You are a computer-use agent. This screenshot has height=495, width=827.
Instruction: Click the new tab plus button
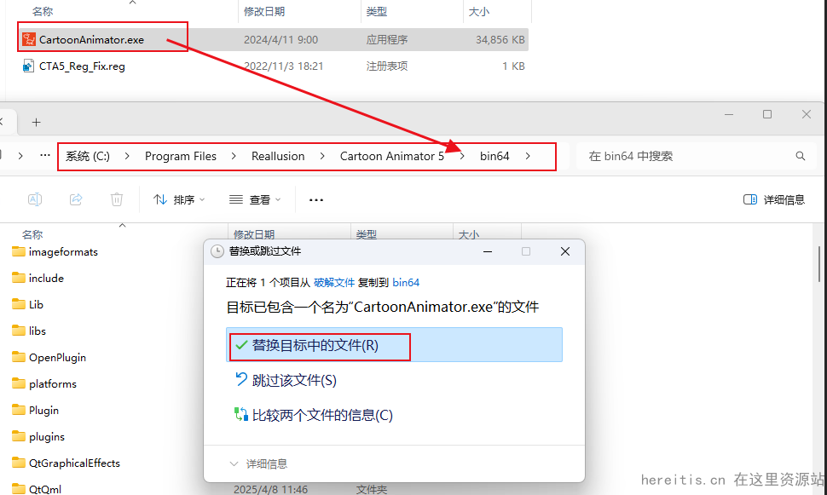pyautogui.click(x=36, y=123)
